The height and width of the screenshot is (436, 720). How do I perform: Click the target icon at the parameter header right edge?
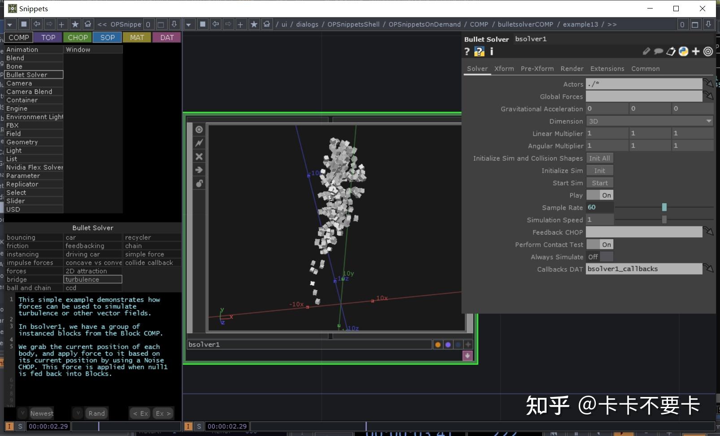[708, 51]
